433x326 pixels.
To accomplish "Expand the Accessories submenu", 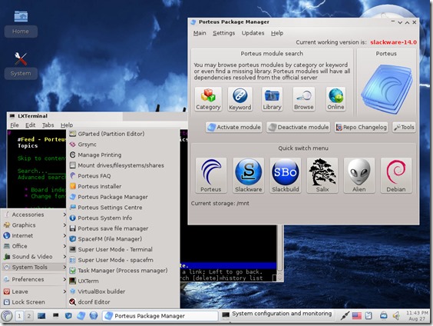I will point(34,215).
